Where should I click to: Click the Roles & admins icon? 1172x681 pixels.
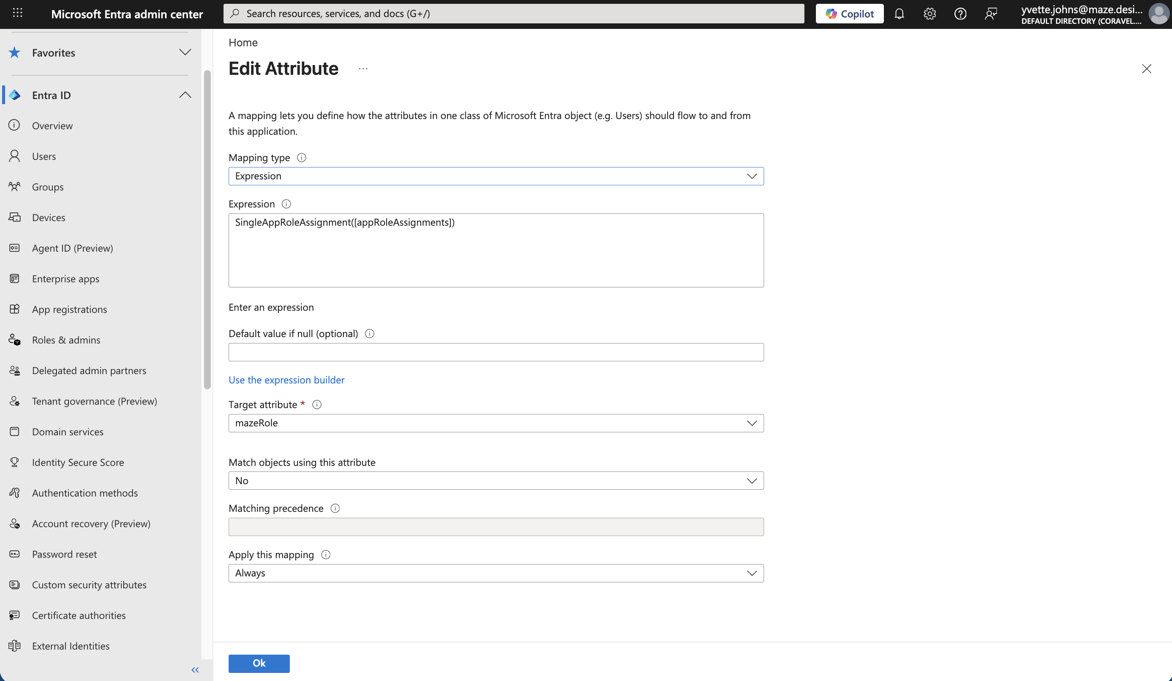(x=14, y=340)
